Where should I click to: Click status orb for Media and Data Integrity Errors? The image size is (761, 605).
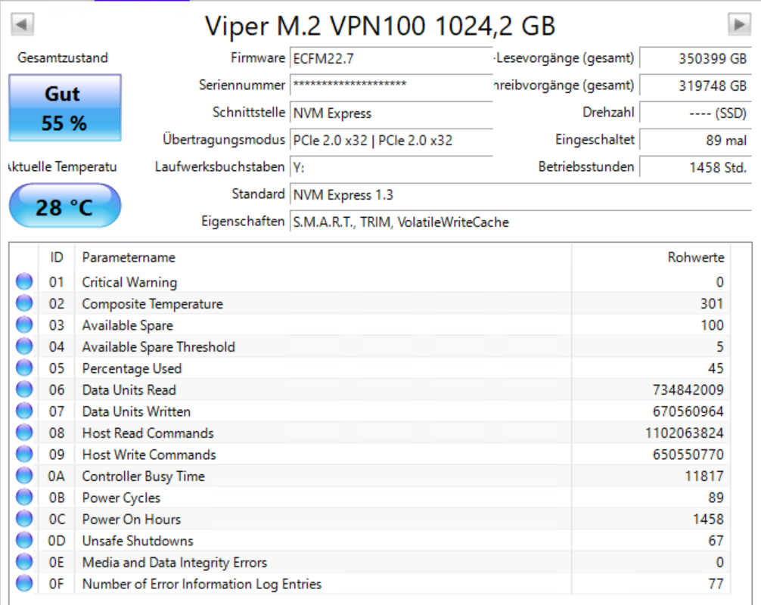coord(24,562)
